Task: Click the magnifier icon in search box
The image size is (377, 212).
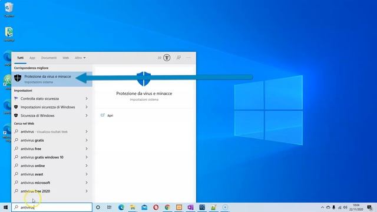Action: pos(16,207)
